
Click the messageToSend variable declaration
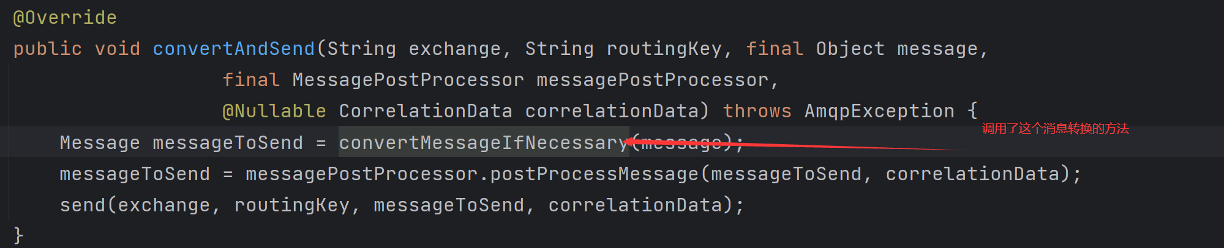point(228,143)
